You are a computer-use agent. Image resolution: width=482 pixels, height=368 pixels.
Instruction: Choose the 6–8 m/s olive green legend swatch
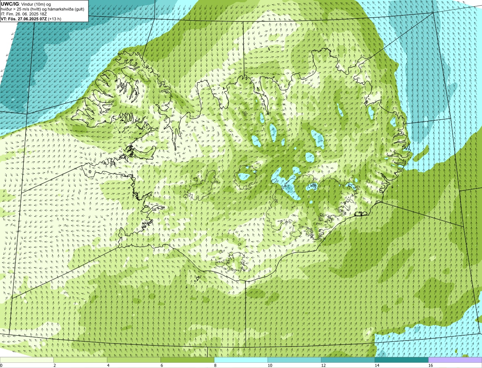pos(187,360)
